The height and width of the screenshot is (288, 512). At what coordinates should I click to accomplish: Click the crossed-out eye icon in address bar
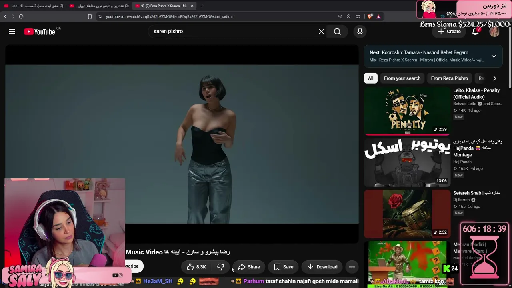click(x=340, y=16)
